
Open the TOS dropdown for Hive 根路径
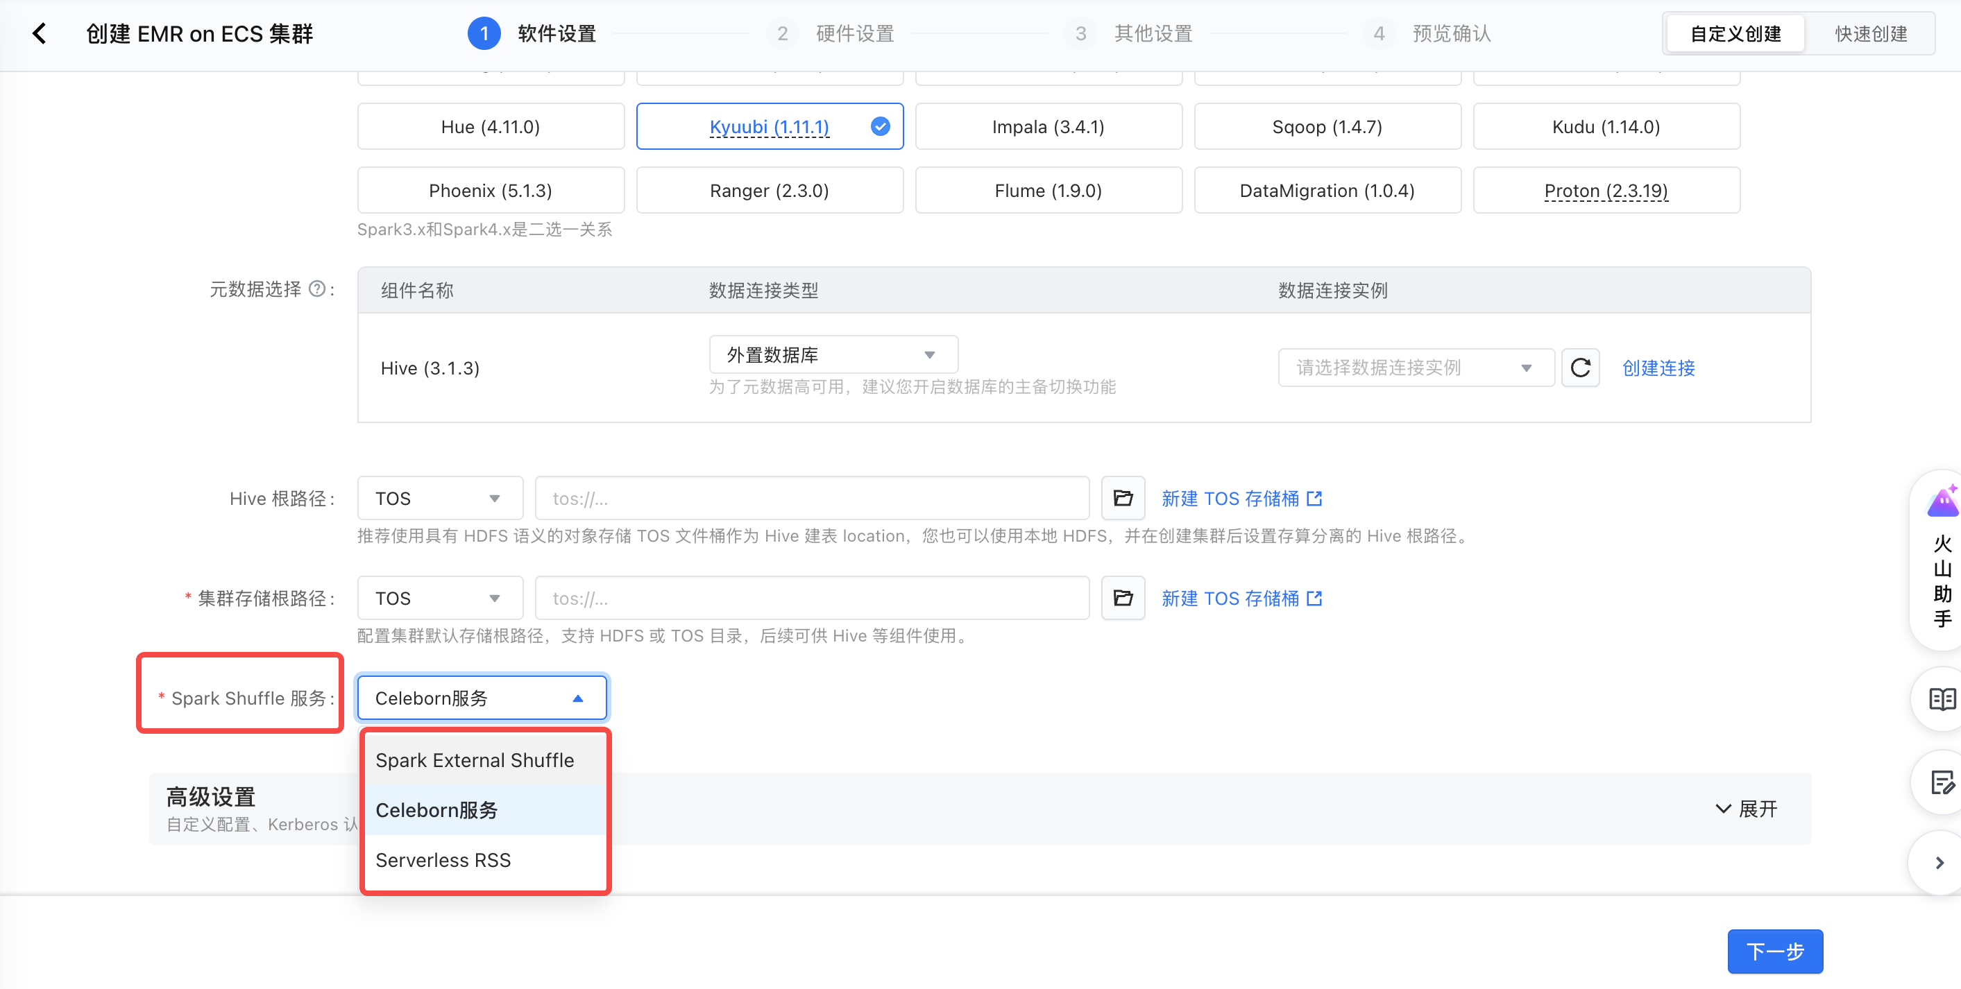(440, 498)
